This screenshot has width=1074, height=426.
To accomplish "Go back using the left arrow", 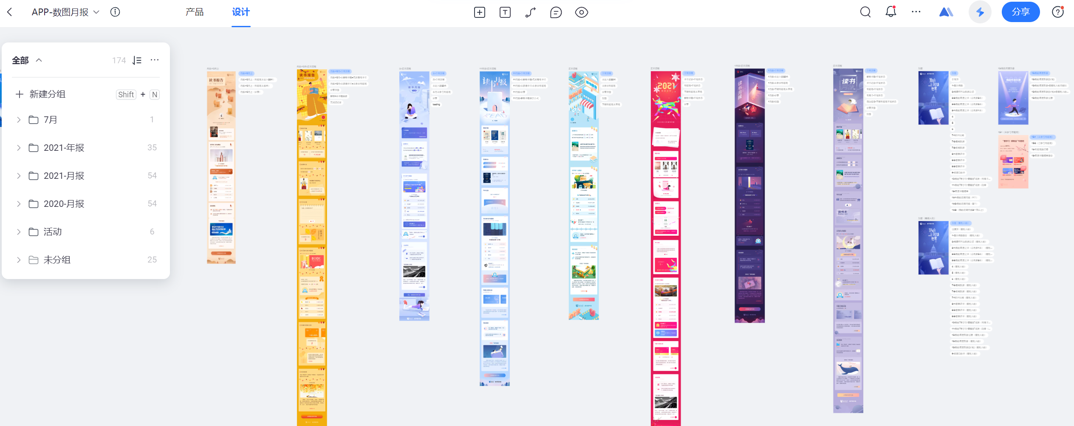I will click(10, 12).
